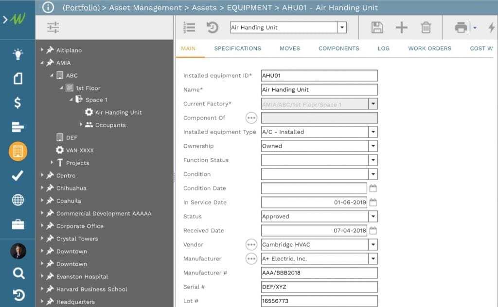The height and width of the screenshot is (307, 498).
Task: Click the Component Of ellipsis button
Action: [251, 118]
